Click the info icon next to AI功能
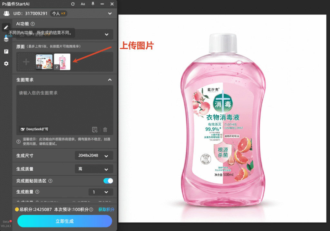Viewport: 330px width, 231px height. click(x=33, y=24)
